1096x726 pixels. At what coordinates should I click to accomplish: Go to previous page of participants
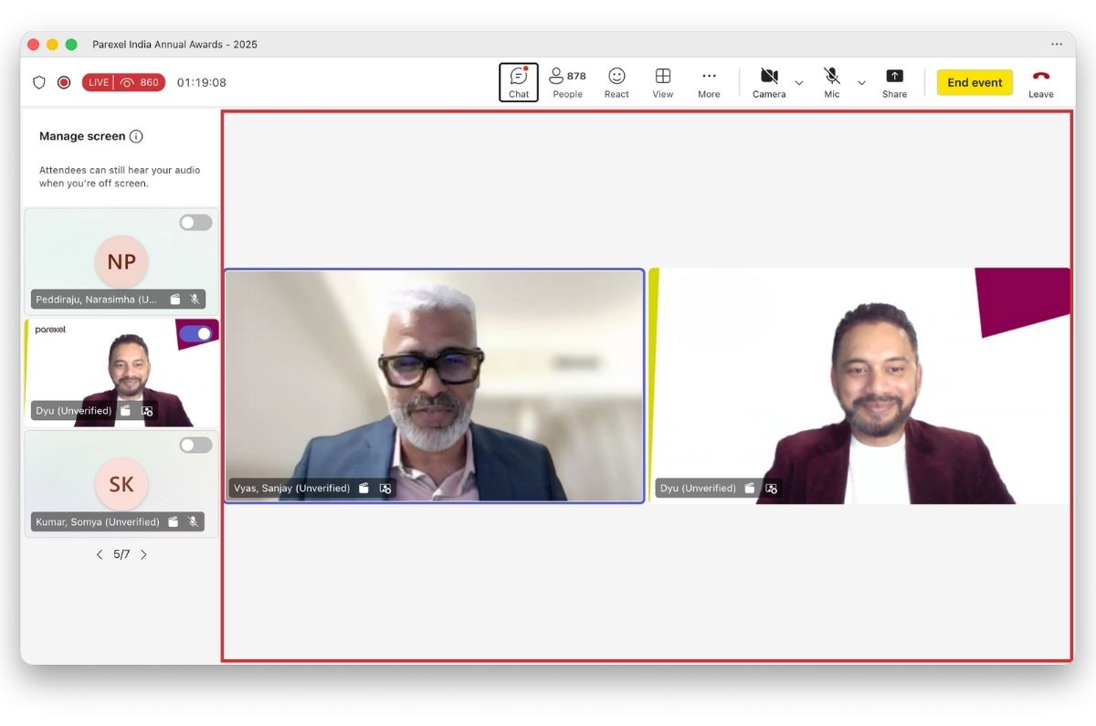click(x=100, y=554)
